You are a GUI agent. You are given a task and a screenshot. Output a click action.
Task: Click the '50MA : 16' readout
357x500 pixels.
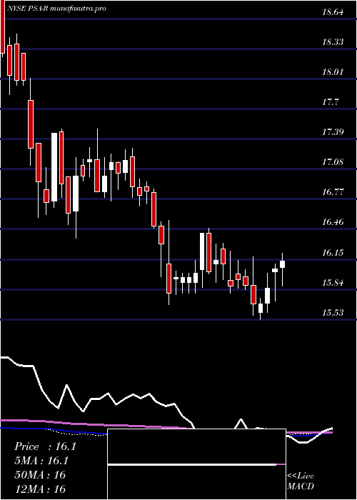pyautogui.click(x=40, y=475)
